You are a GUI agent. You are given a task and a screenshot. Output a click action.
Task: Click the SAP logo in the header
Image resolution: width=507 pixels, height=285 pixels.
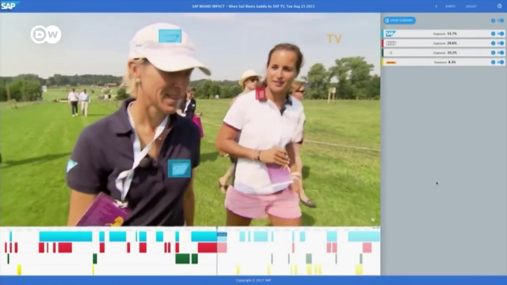pos(9,6)
